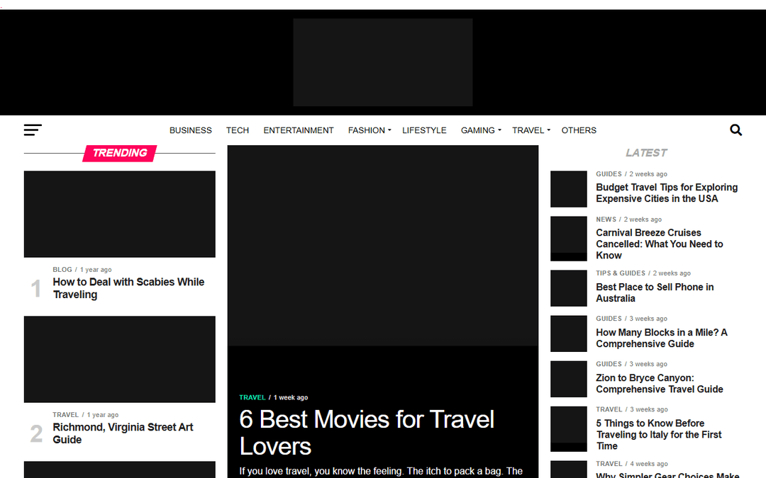This screenshot has width=766, height=478.
Task: Go to the Entertainment section
Action: point(299,130)
